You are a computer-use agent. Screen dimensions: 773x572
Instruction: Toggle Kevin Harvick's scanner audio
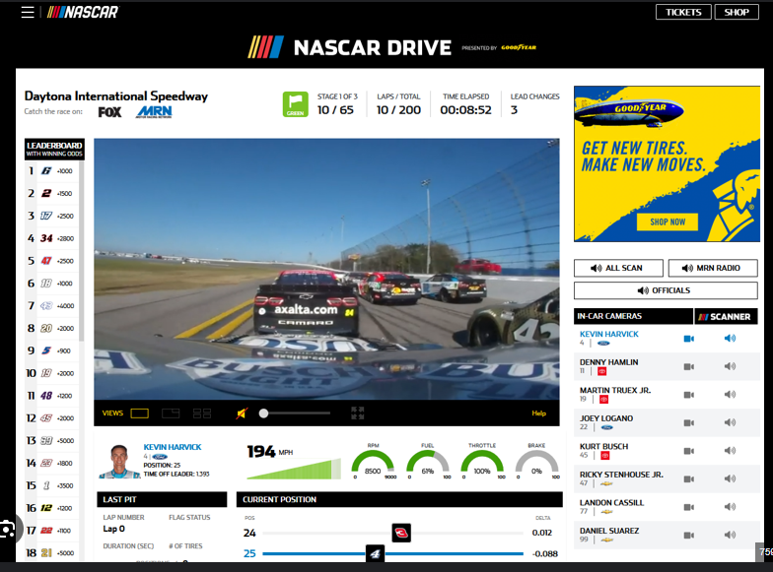click(730, 339)
